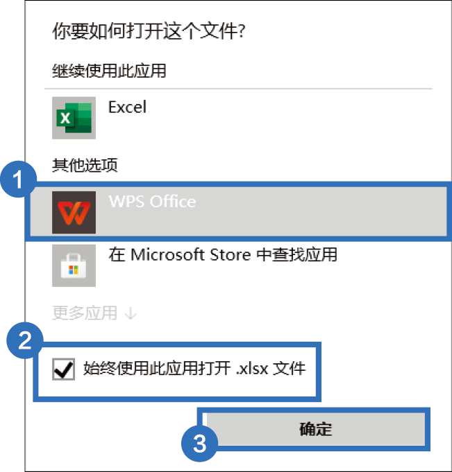Screen dimensions: 452x472
Task: Select the WPS Office text label
Action: tap(152, 202)
